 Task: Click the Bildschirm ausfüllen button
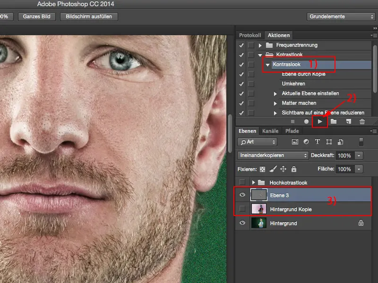pyautogui.click(x=89, y=17)
